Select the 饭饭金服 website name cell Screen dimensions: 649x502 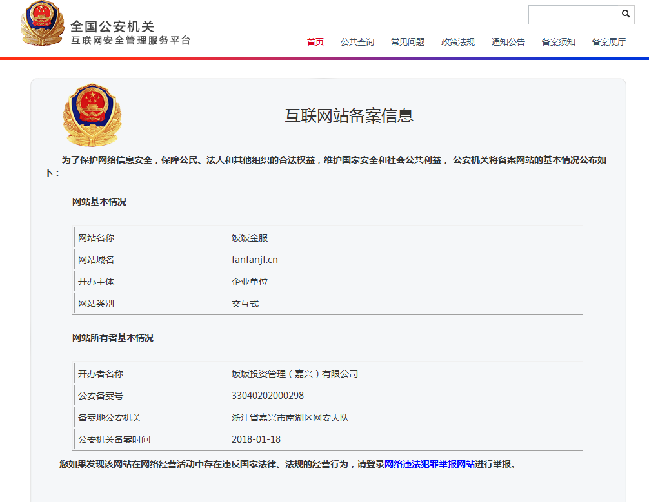click(404, 238)
